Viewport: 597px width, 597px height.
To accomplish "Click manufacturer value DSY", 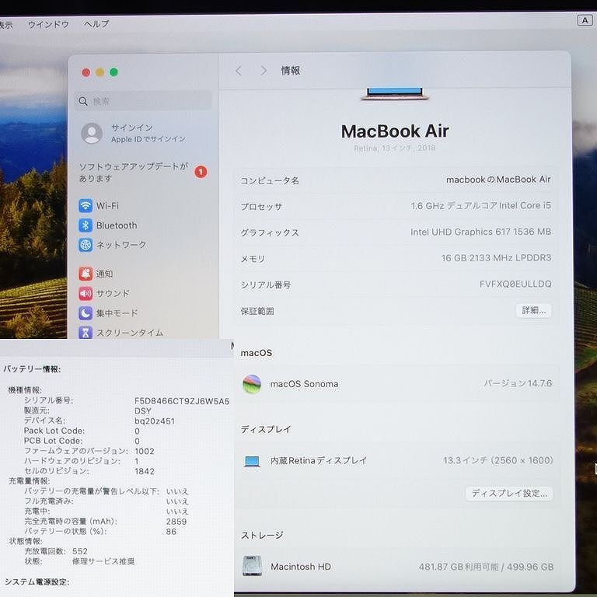I will 143,411.
